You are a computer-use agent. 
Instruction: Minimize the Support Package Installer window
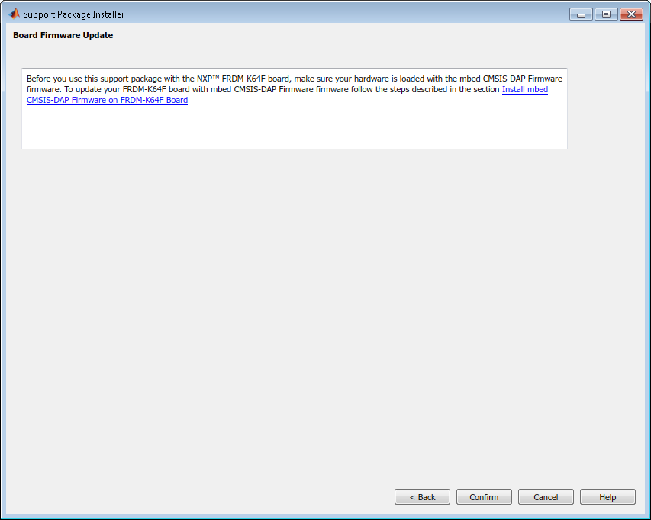[581, 14]
